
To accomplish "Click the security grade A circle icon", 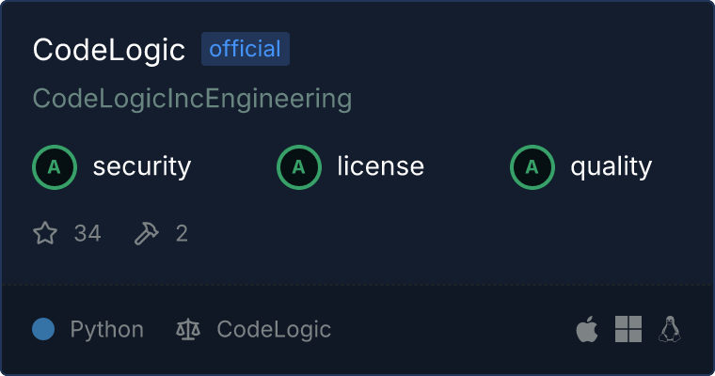I will 55,167.
